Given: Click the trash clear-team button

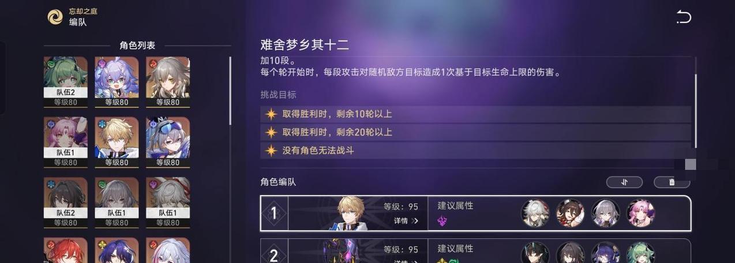Looking at the screenshot, I should point(672,182).
